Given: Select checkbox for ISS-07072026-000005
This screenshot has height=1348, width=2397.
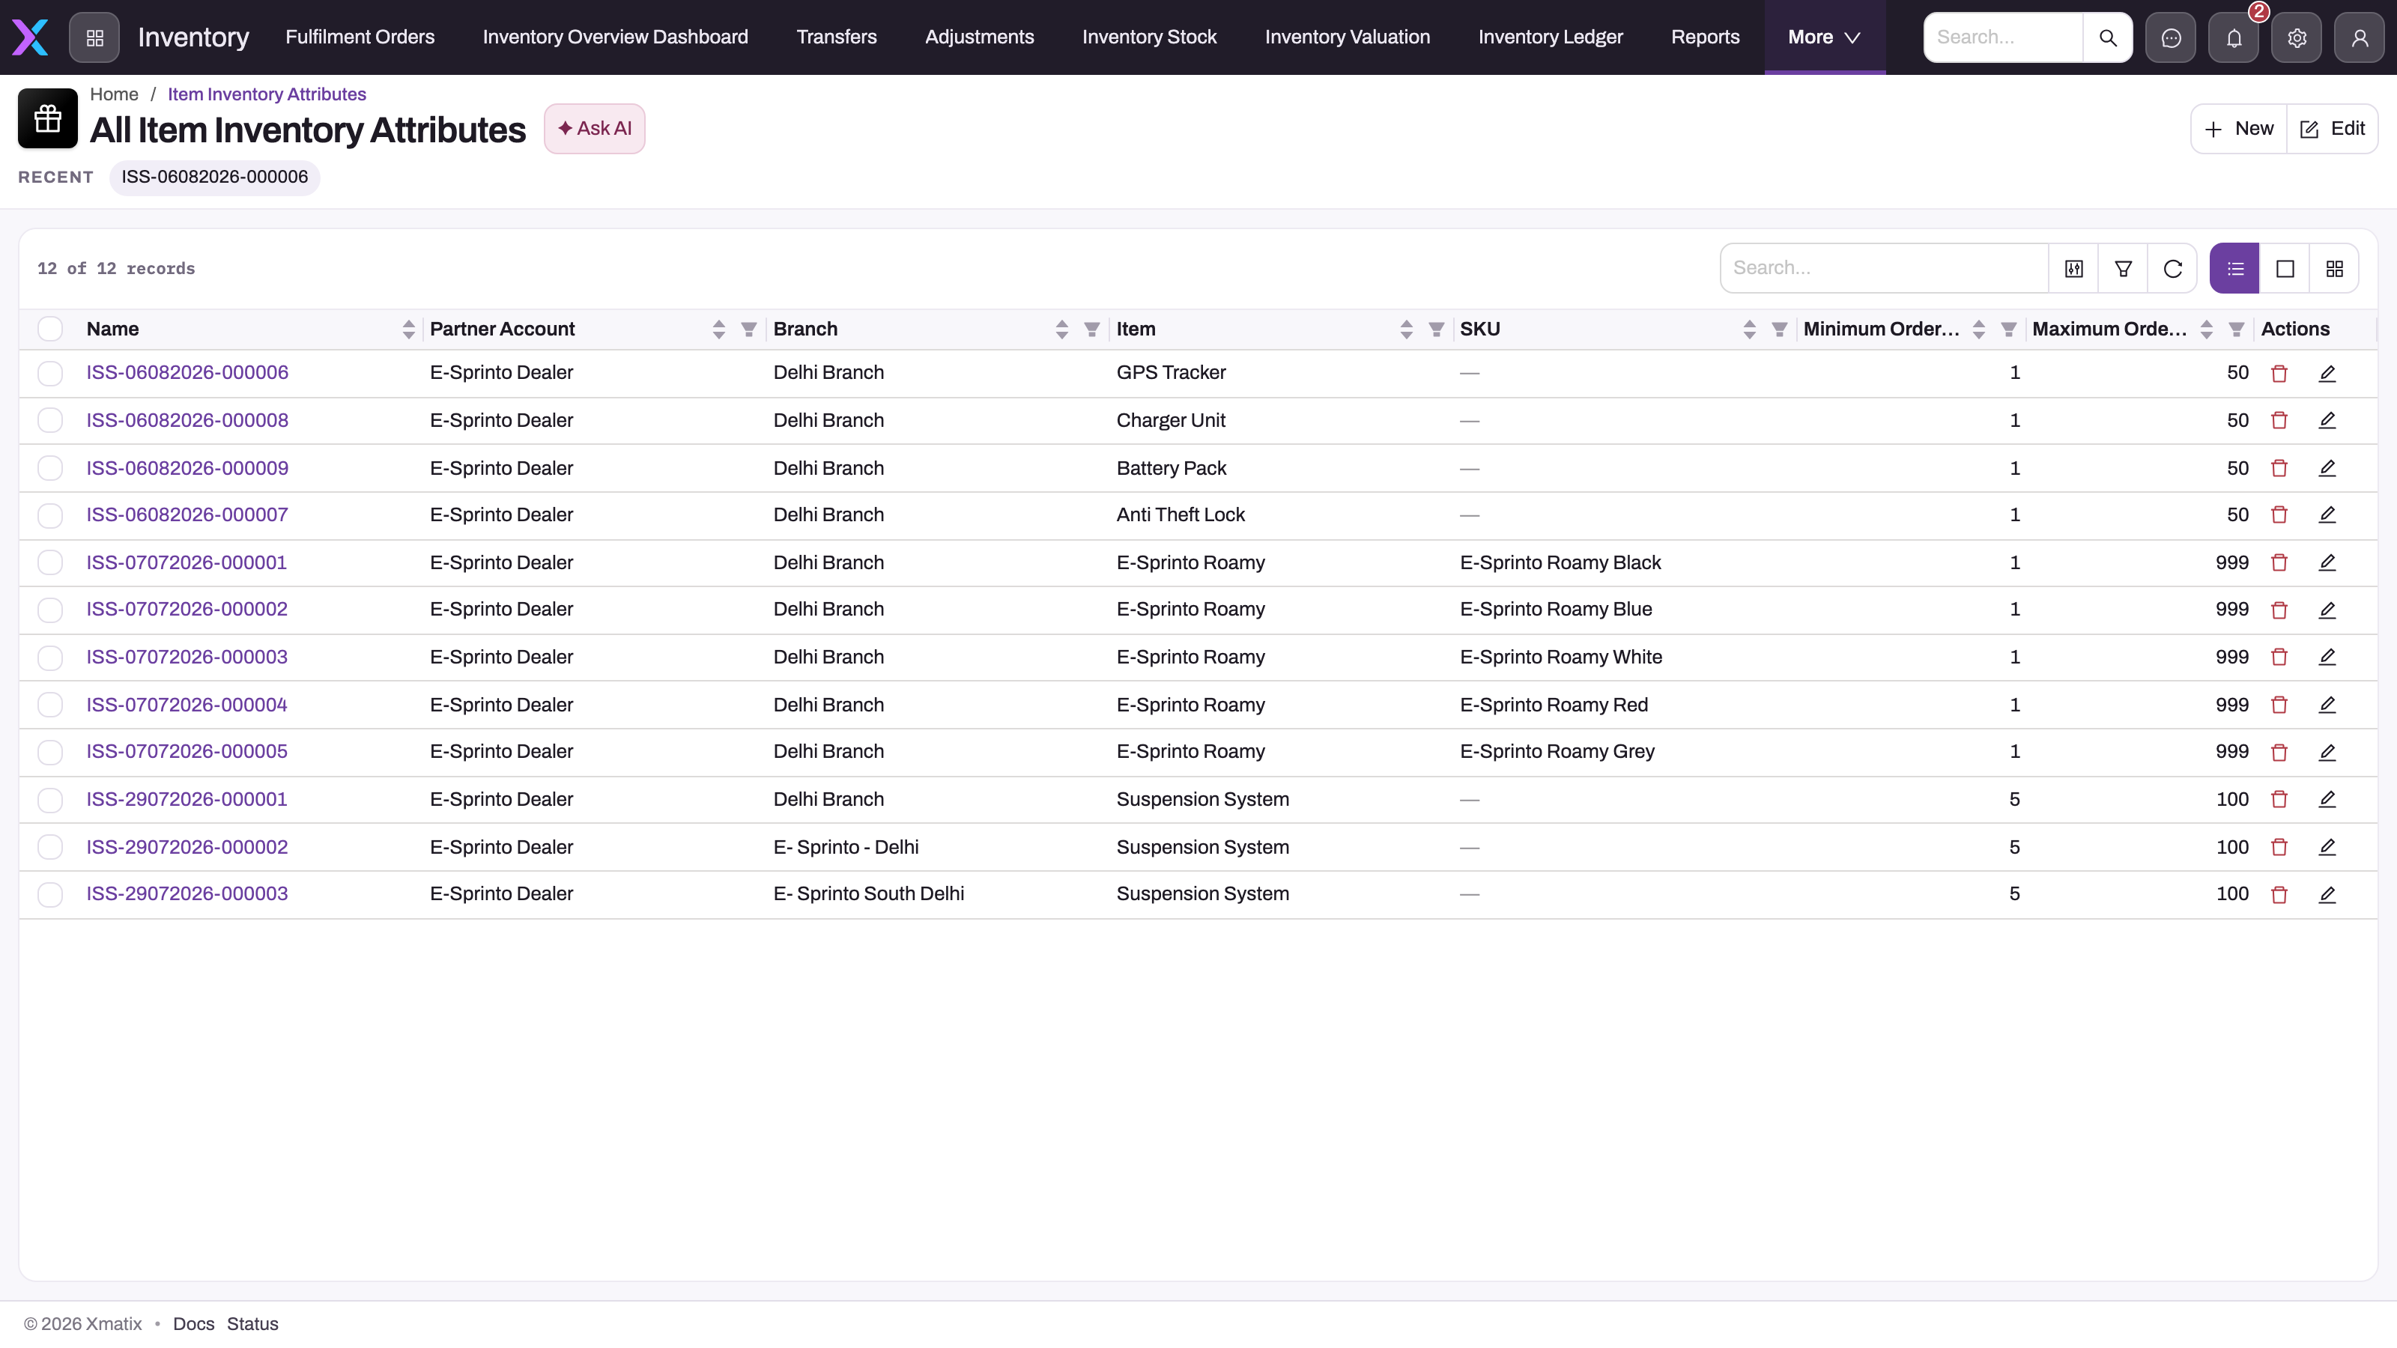Looking at the screenshot, I should tap(50, 752).
